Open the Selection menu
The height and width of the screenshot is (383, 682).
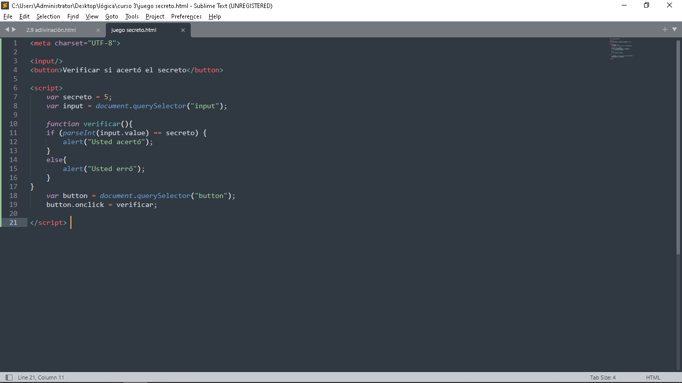(48, 16)
